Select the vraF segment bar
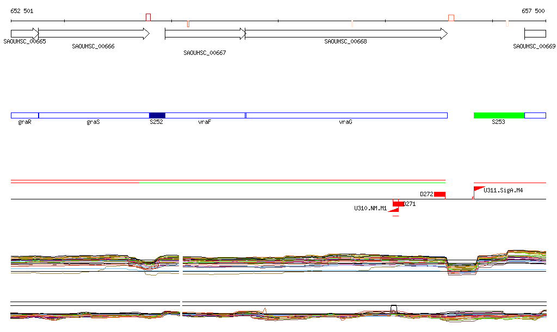557x332 pixels. tap(205, 115)
